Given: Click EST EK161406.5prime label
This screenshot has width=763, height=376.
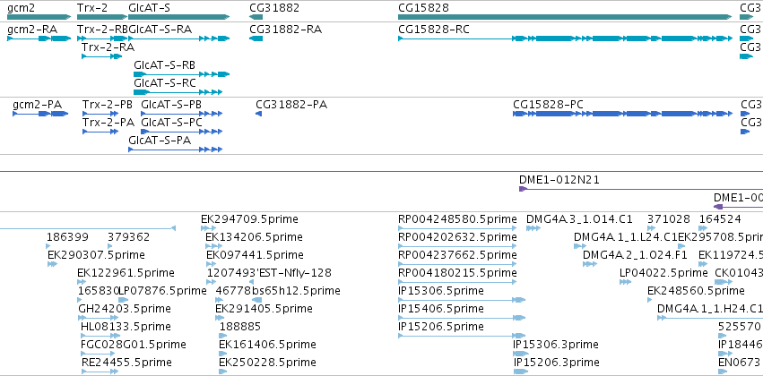Looking at the screenshot, I should tap(268, 345).
